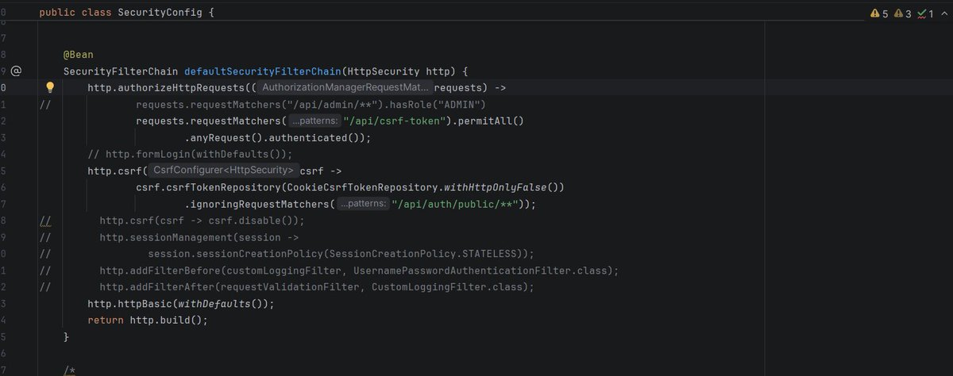The width and height of the screenshot is (953, 376).
Task: Click the public keyword of the class declaration
Action: click(x=57, y=13)
